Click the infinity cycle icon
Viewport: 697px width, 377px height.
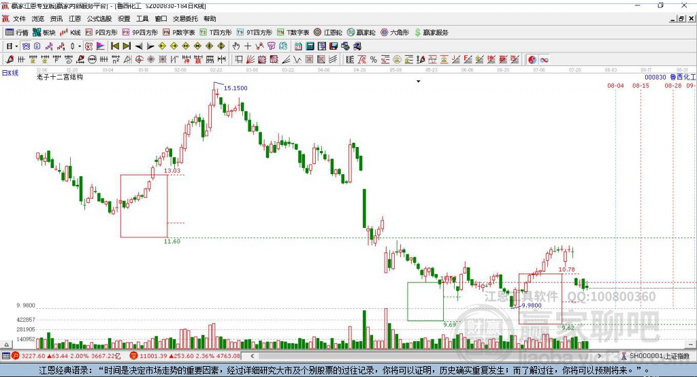(x=544, y=60)
